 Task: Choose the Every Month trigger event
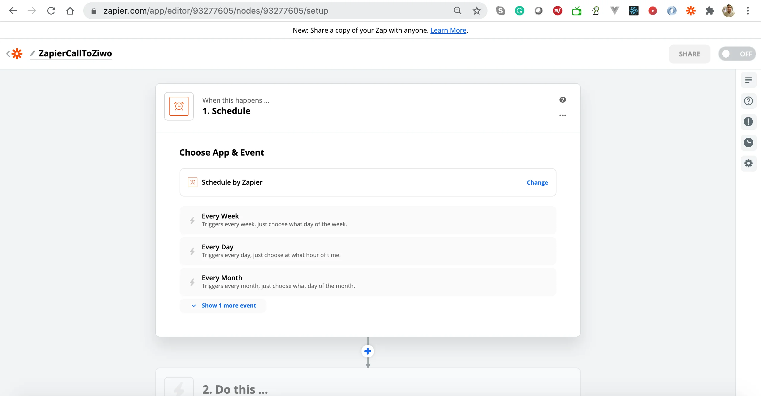(368, 282)
